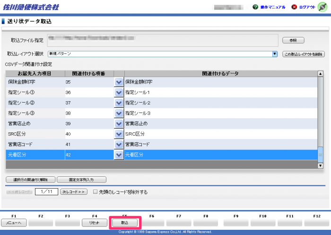The height and width of the screenshot is (235, 331).
Task: Click item number 37 cell
Action: click(x=89, y=103)
